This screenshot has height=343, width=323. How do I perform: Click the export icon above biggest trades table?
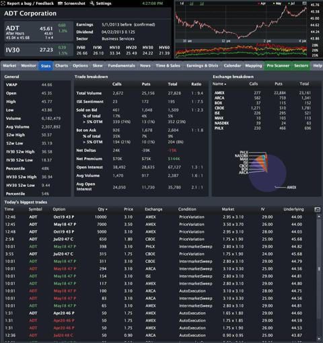click(x=317, y=210)
